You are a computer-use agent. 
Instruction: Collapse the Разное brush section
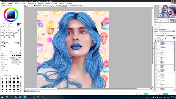(3, 73)
